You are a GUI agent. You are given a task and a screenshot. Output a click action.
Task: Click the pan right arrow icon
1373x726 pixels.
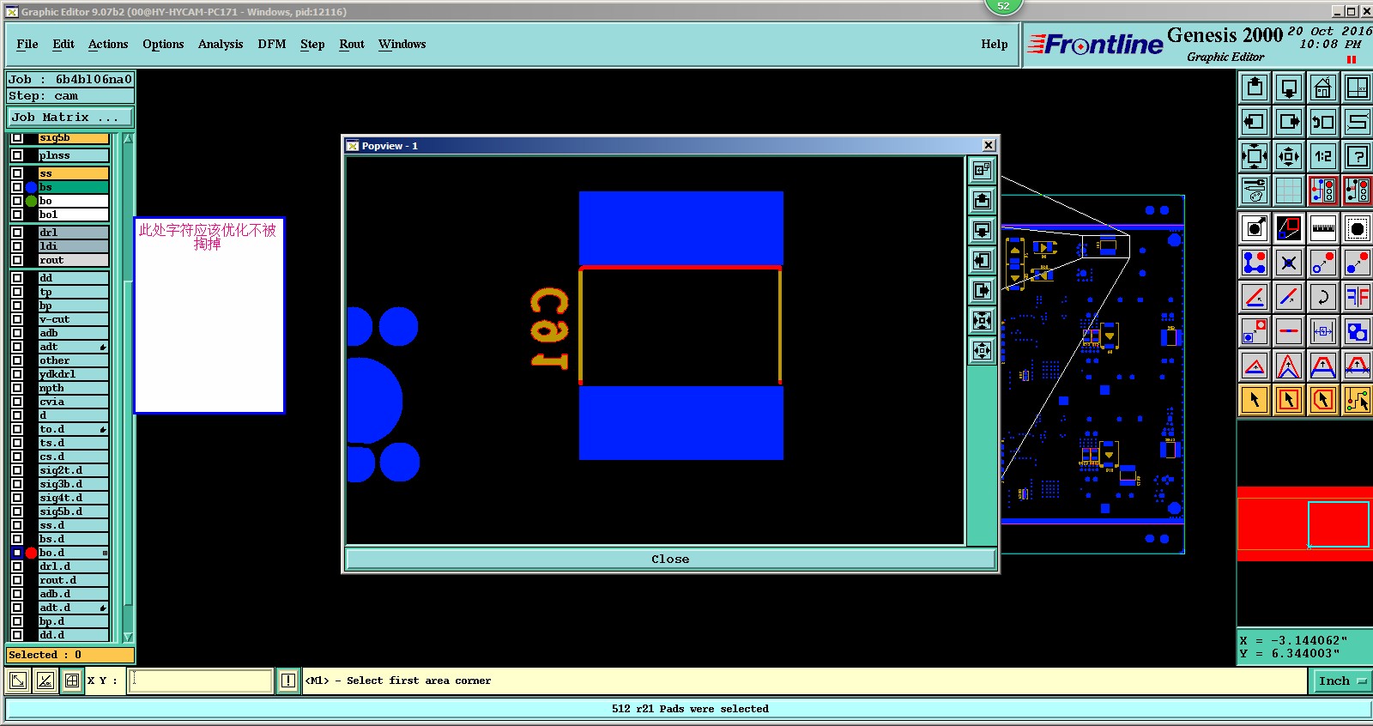click(1289, 122)
